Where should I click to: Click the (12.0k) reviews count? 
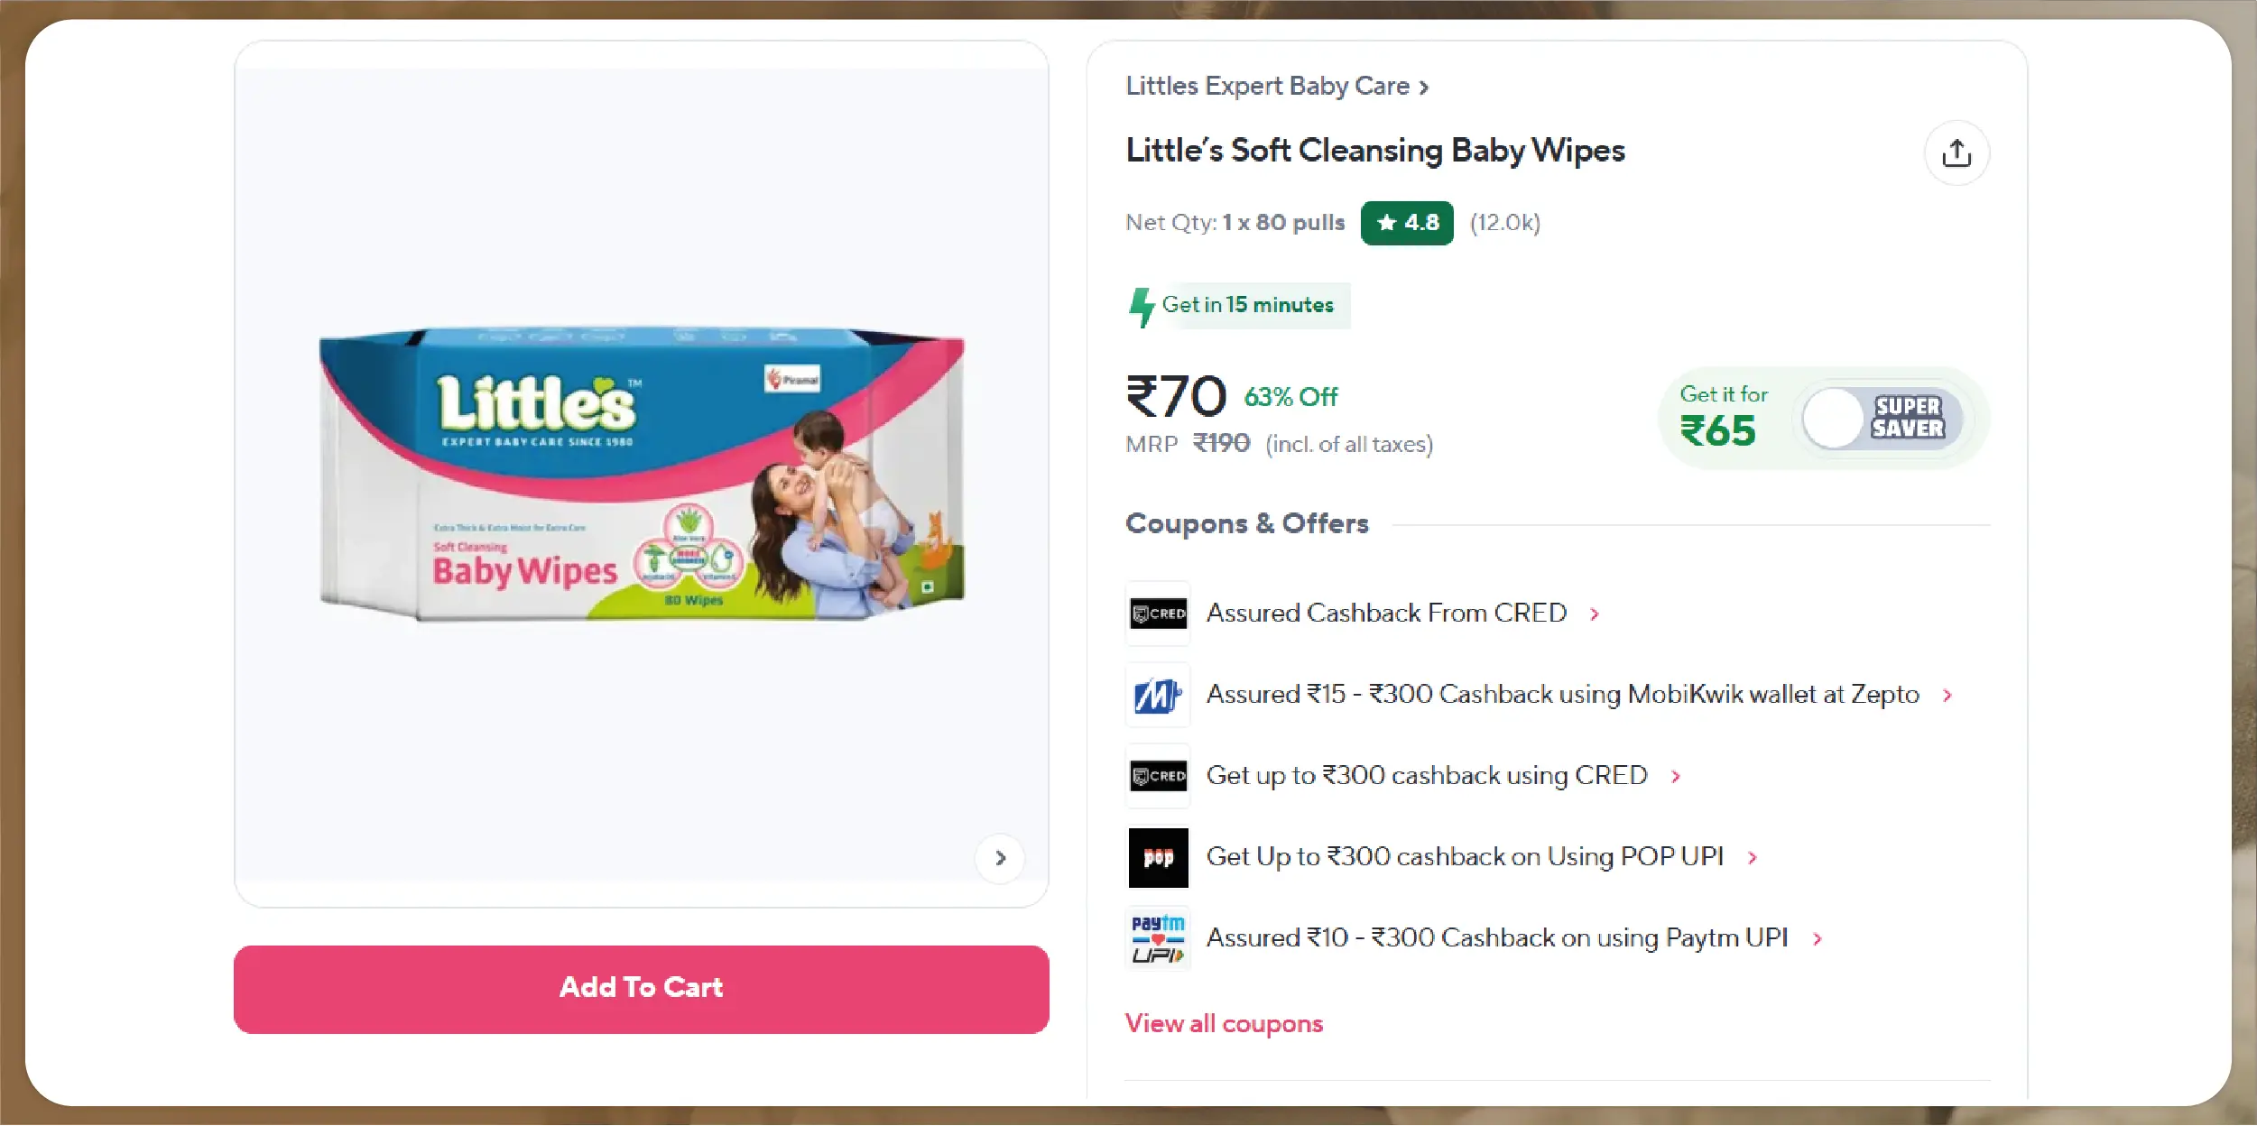(x=1505, y=223)
